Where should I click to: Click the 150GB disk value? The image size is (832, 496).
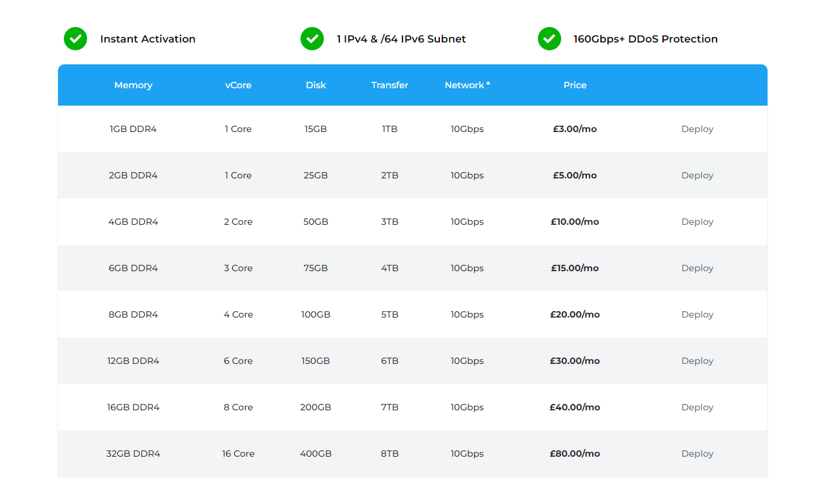coord(316,361)
